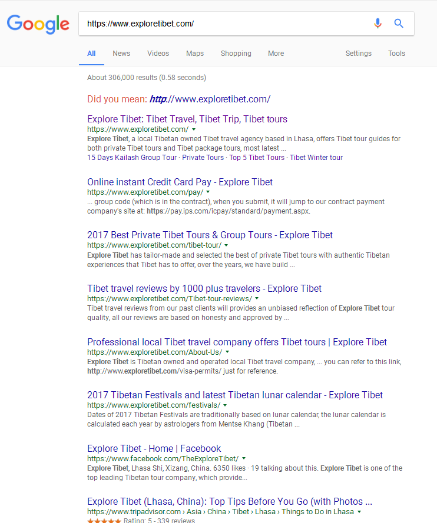Click the 'About 306,000 results' stats text
This screenshot has height=523, width=437.
tap(147, 78)
